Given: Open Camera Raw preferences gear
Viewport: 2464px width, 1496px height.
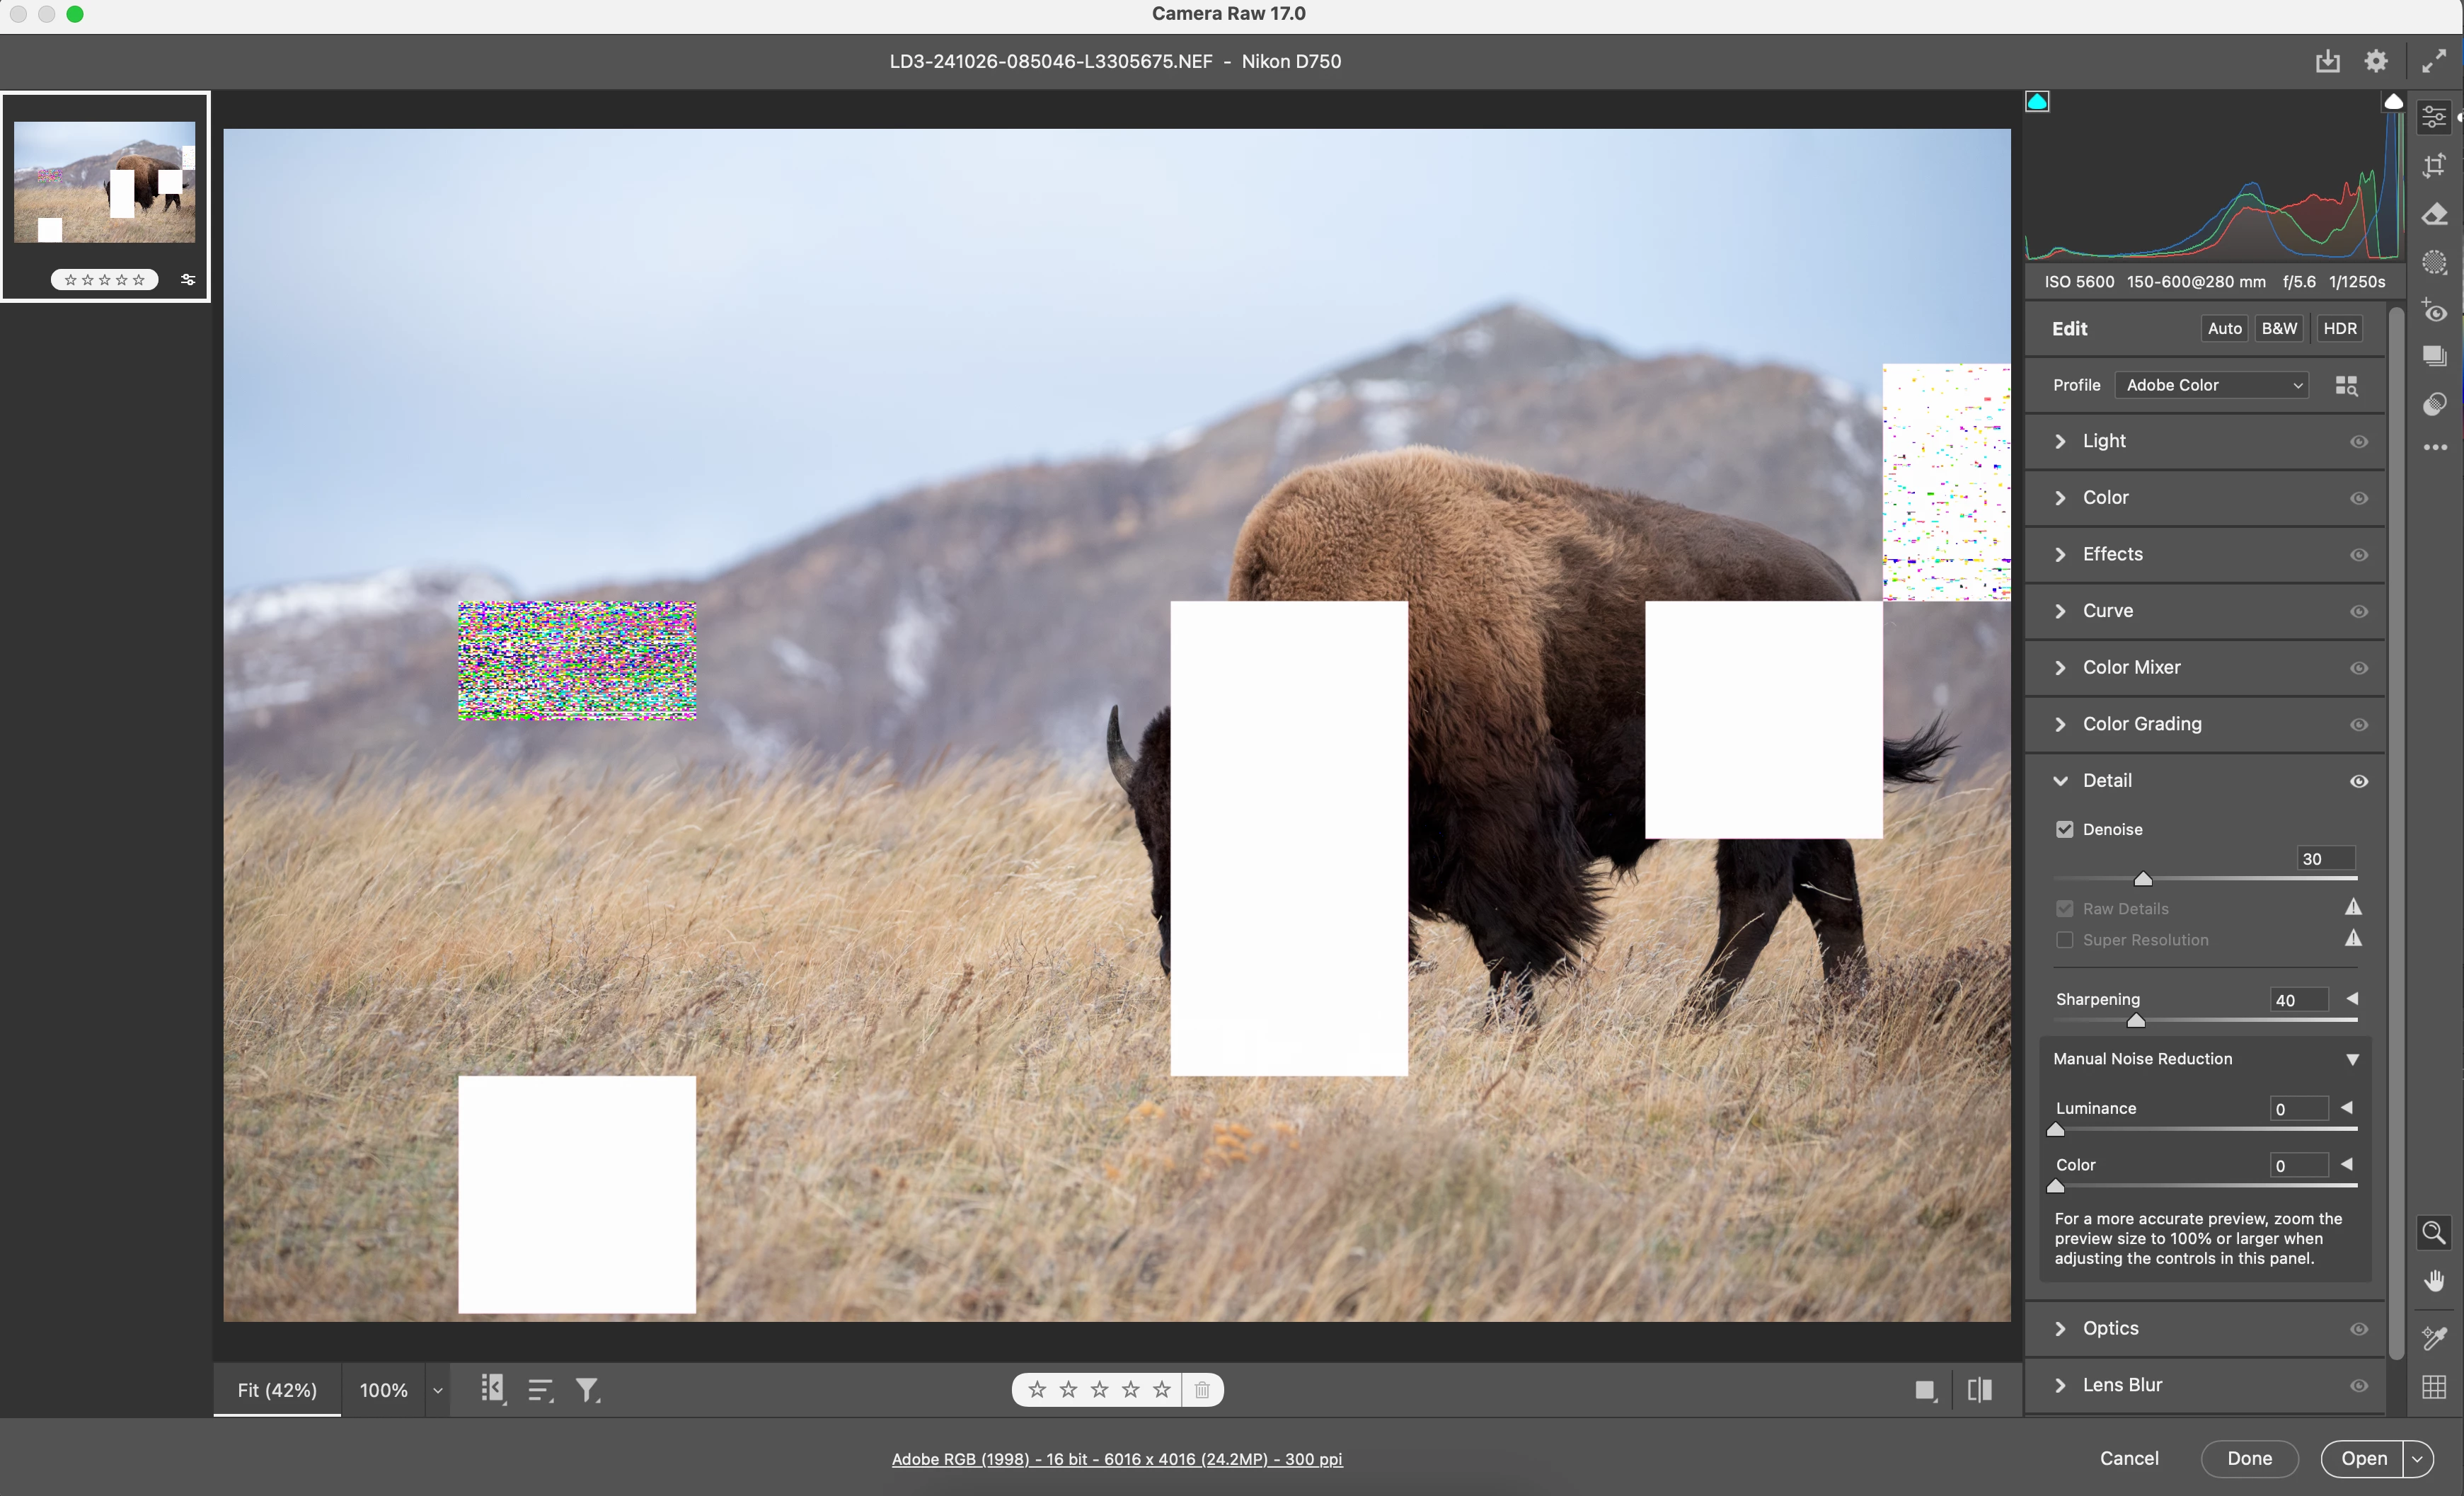Looking at the screenshot, I should click(2376, 61).
